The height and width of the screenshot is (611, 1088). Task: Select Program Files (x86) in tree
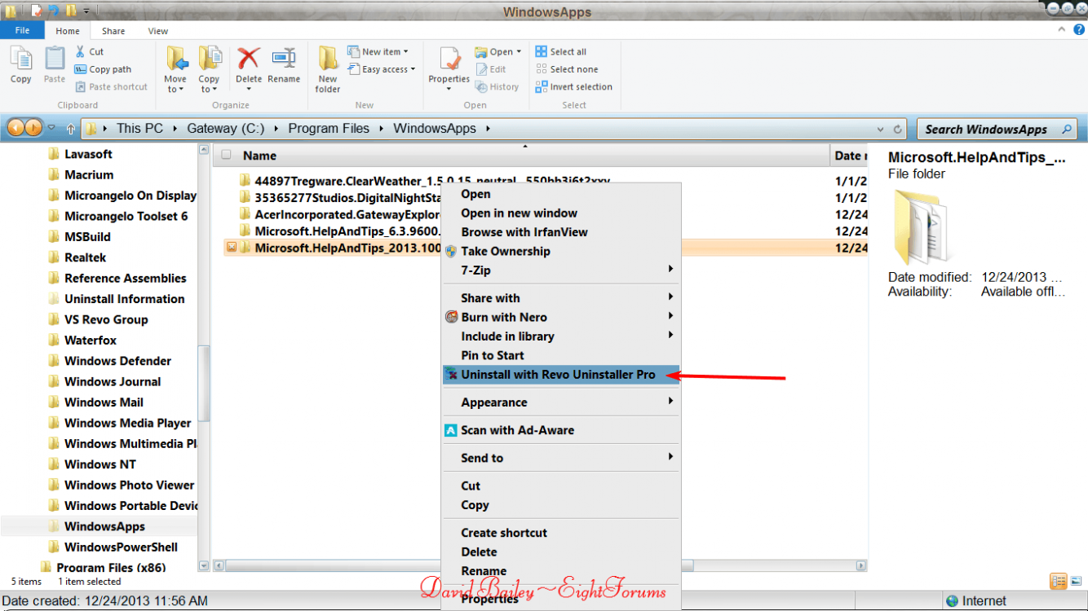(110, 568)
